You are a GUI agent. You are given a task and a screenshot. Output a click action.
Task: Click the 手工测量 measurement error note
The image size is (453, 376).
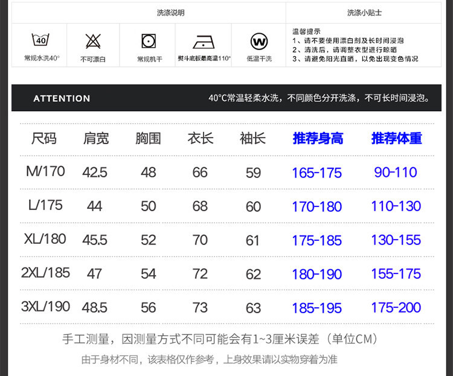[220, 339]
